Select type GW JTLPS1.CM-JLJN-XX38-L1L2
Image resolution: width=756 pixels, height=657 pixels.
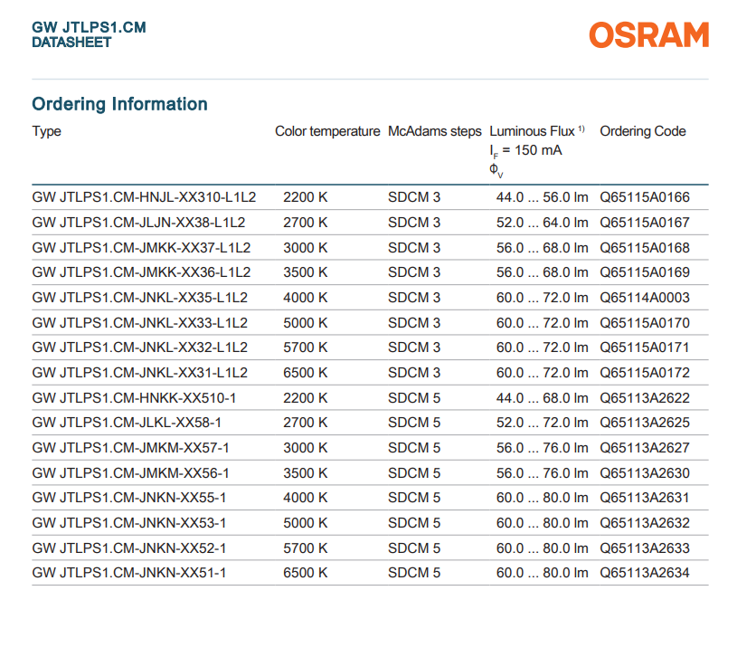tap(139, 223)
